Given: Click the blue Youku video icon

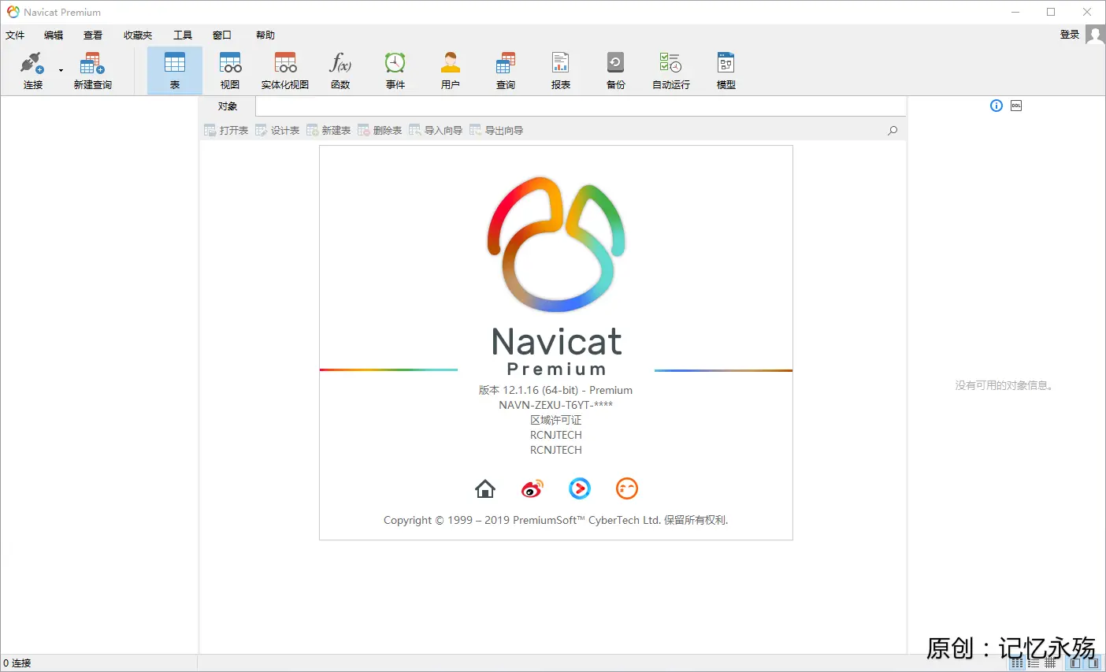Looking at the screenshot, I should pos(580,488).
